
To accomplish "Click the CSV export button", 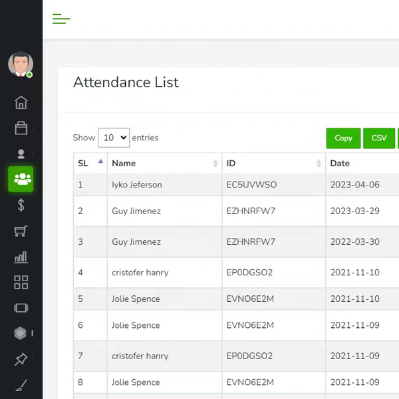I will [379, 138].
